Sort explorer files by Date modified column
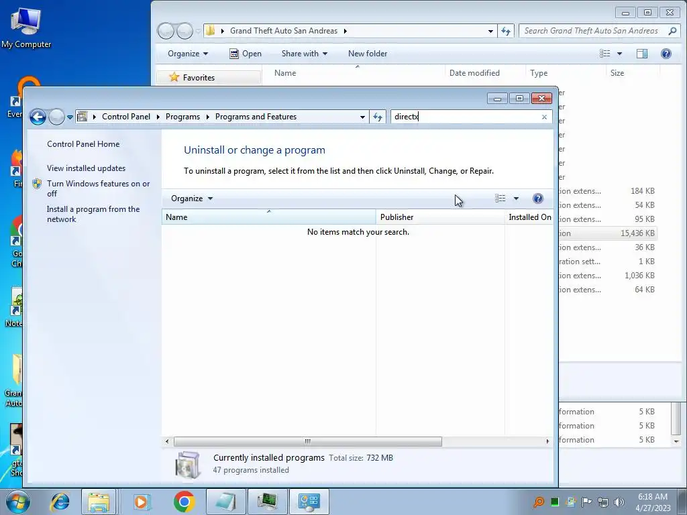This screenshot has width=687, height=515. click(x=484, y=73)
